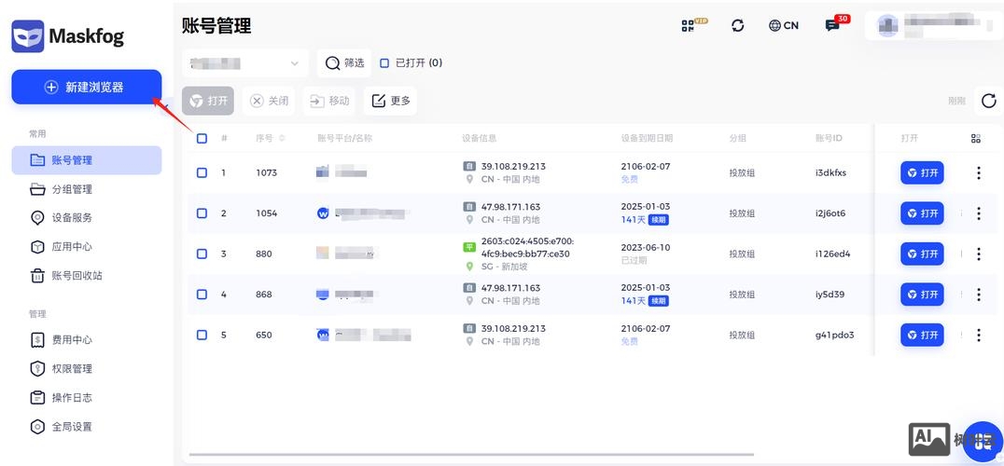Open the CN language selector

point(784,25)
